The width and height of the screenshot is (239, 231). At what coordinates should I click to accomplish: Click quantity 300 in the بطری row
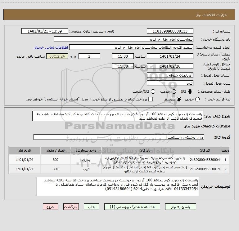coord(55,160)
